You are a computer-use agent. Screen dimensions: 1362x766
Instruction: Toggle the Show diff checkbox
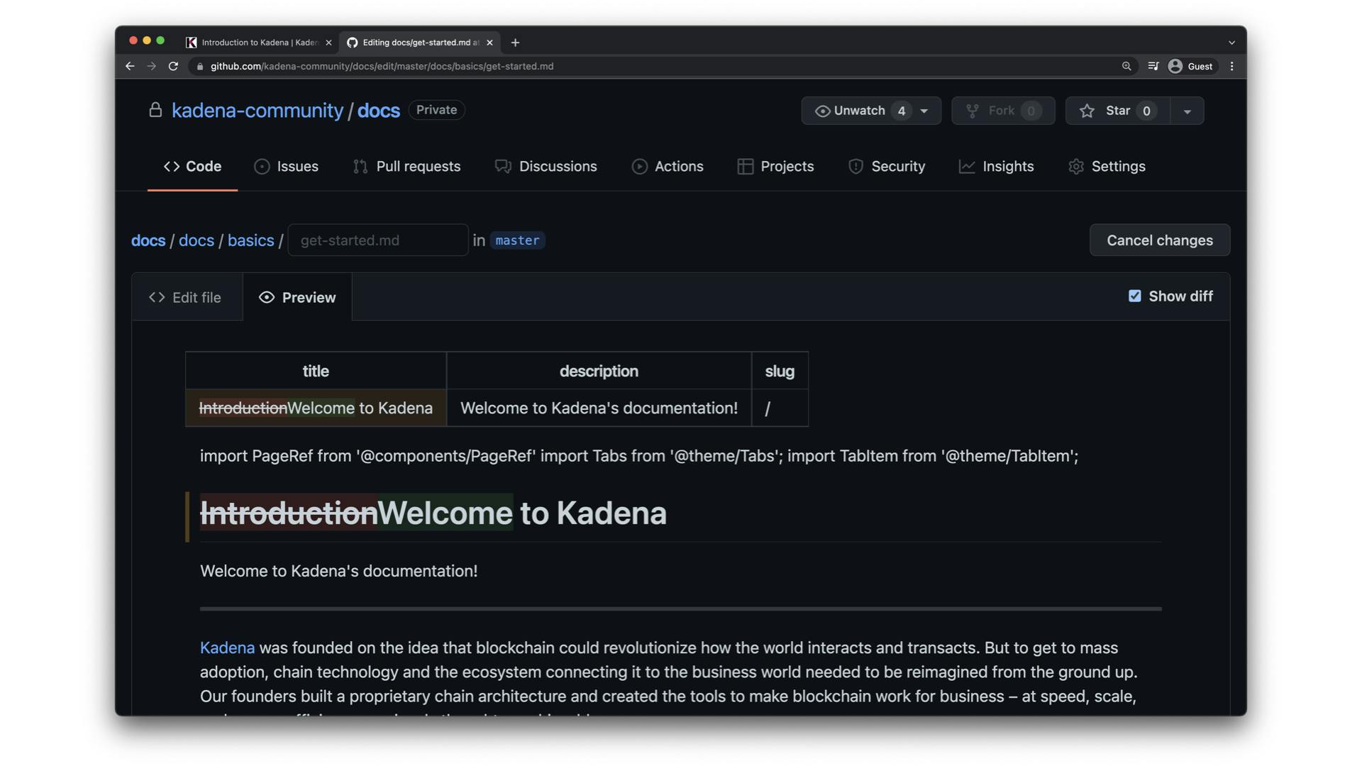click(x=1134, y=296)
